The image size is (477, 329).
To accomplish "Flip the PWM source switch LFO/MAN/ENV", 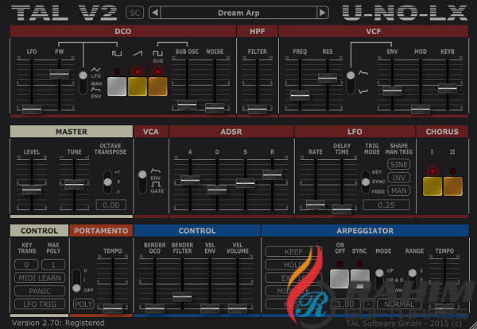I will [83, 82].
